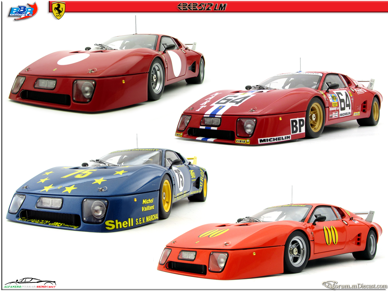Screen dimensions: 388x291
Task: Click the Shell lettering on blue car
Action: click(119, 224)
